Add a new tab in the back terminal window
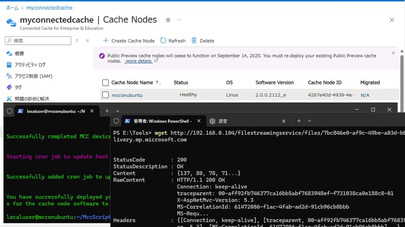Image resolution: width=405 pixels, height=227 pixels. pyautogui.click(x=107, y=111)
